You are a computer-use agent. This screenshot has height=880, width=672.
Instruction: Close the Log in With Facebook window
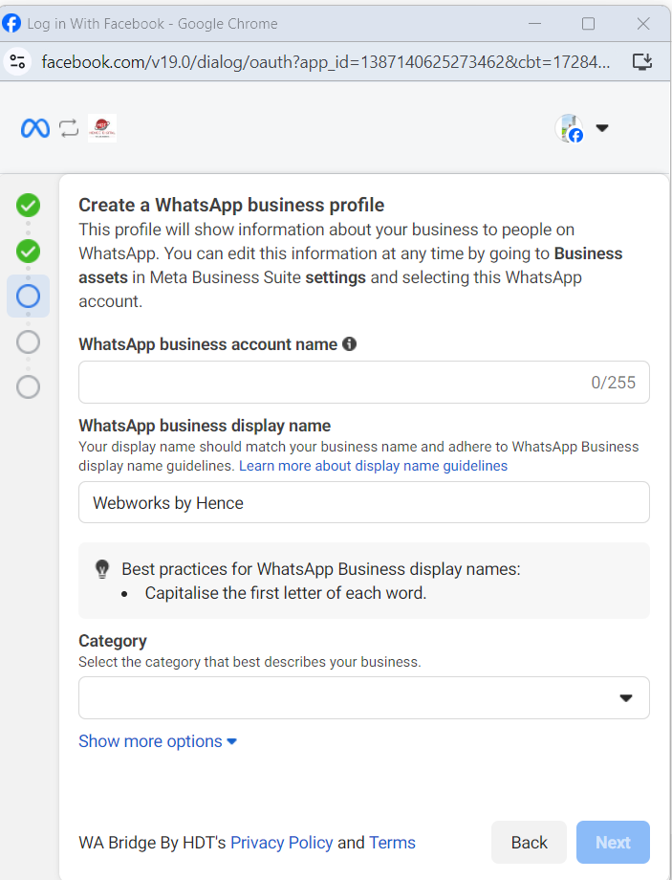tap(643, 24)
